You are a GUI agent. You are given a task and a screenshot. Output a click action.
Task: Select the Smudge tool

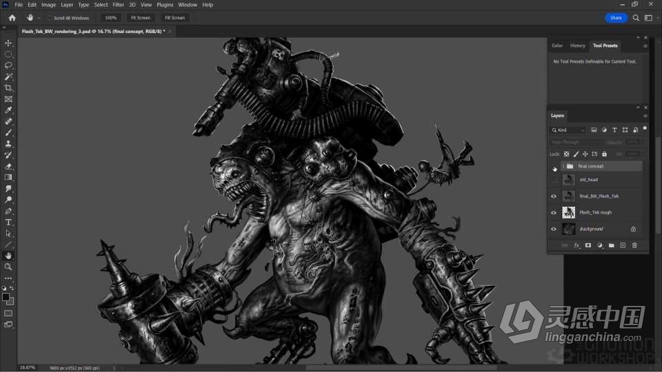click(8, 189)
